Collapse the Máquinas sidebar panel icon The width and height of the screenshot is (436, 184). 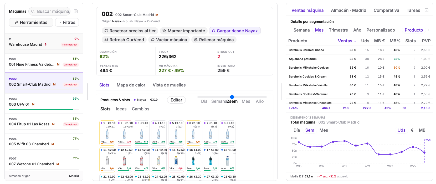click(x=76, y=11)
